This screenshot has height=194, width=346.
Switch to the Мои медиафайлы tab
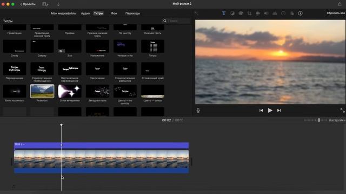(x=64, y=13)
